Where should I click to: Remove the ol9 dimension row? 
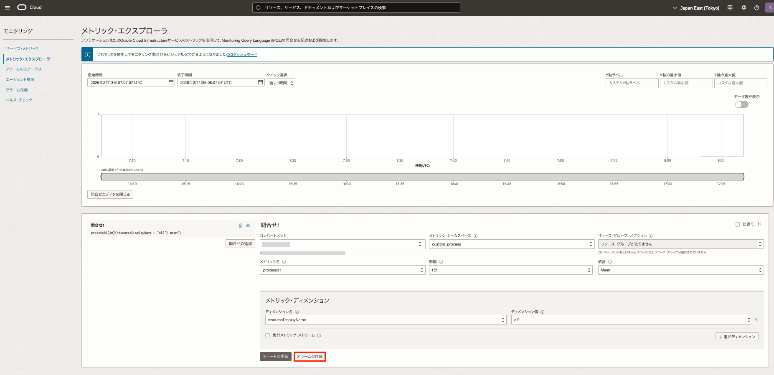[756, 319]
